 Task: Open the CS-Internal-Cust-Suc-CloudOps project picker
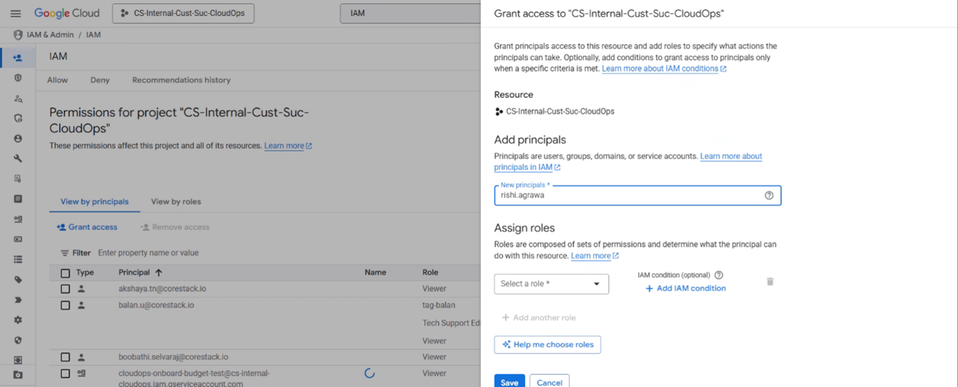click(183, 13)
